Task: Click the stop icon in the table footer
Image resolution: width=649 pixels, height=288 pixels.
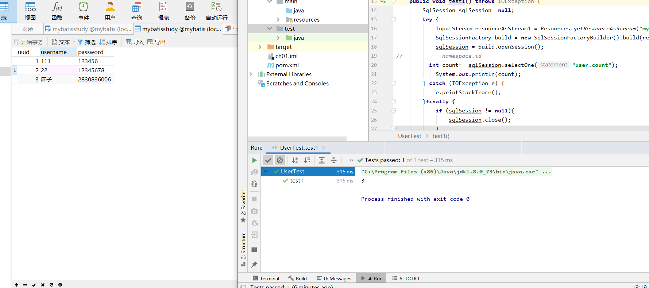Action: click(x=60, y=285)
